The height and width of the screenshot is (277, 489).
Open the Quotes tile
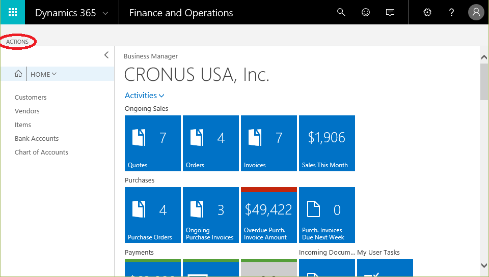[153, 143]
